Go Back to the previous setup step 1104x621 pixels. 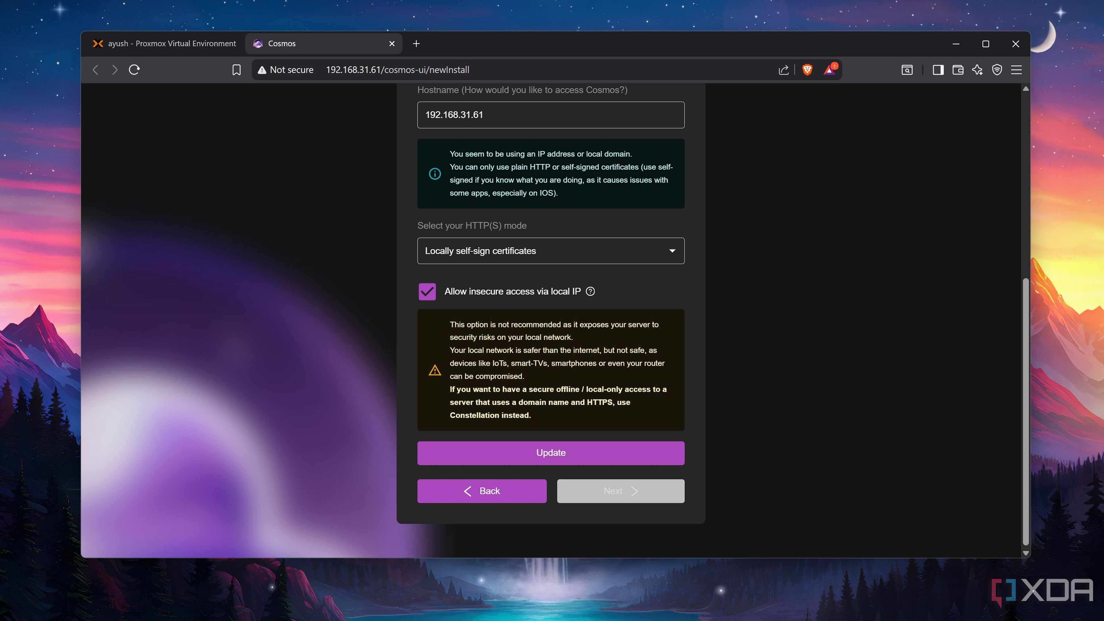[482, 491]
